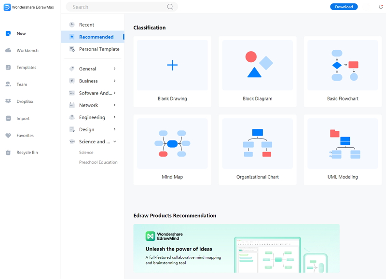Screen dimensions: 386x279
Task: Click the Recent clock icon
Action: point(71,25)
